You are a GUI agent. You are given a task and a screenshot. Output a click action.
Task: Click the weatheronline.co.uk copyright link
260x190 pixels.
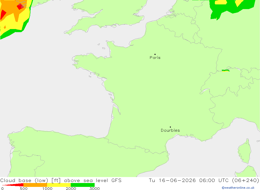pyautogui.click(x=238, y=188)
